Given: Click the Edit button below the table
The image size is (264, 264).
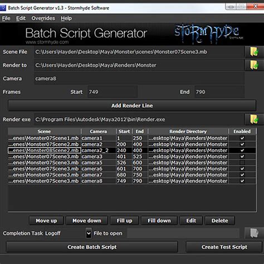Looking at the screenshot, I should pos(191,221).
